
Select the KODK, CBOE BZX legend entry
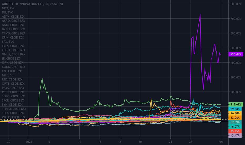13,67
